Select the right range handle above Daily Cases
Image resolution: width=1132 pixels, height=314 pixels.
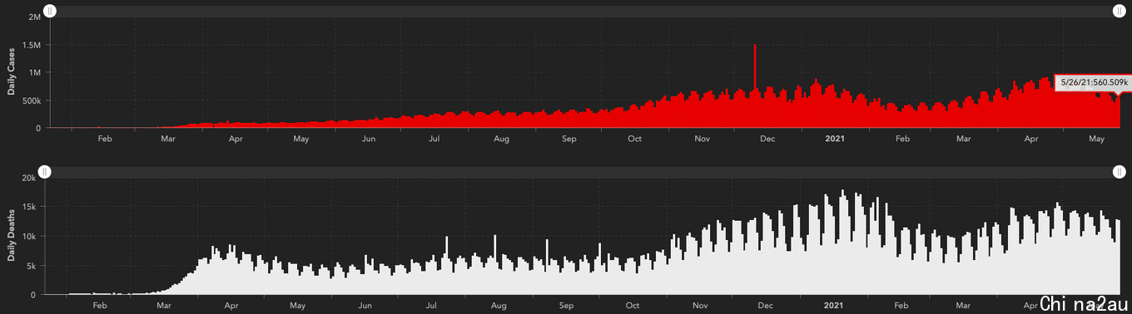(x=1119, y=12)
